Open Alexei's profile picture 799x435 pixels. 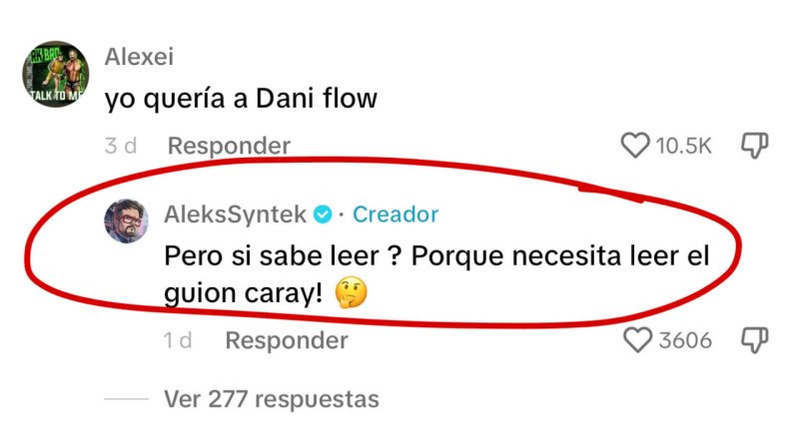56,74
